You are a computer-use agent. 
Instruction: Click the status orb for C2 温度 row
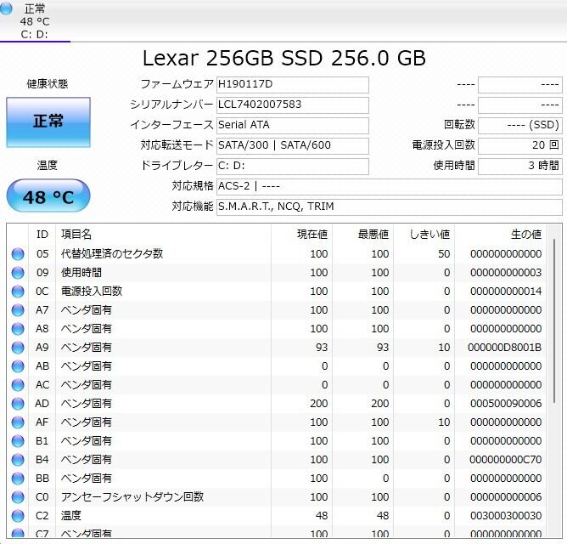pyautogui.click(x=18, y=516)
